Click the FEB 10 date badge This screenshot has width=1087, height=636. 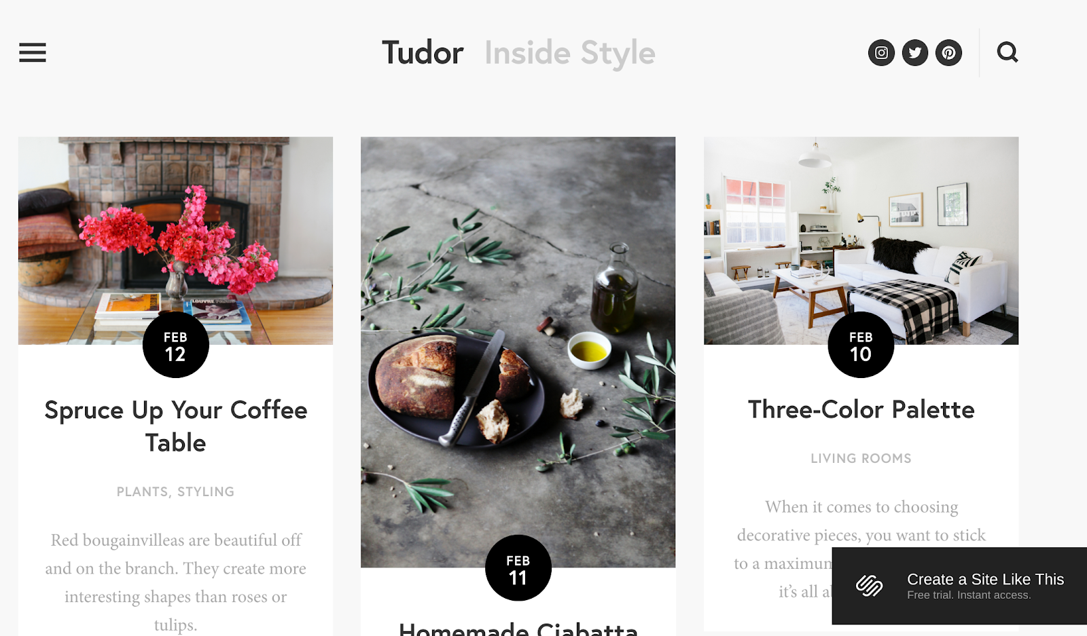(x=861, y=345)
